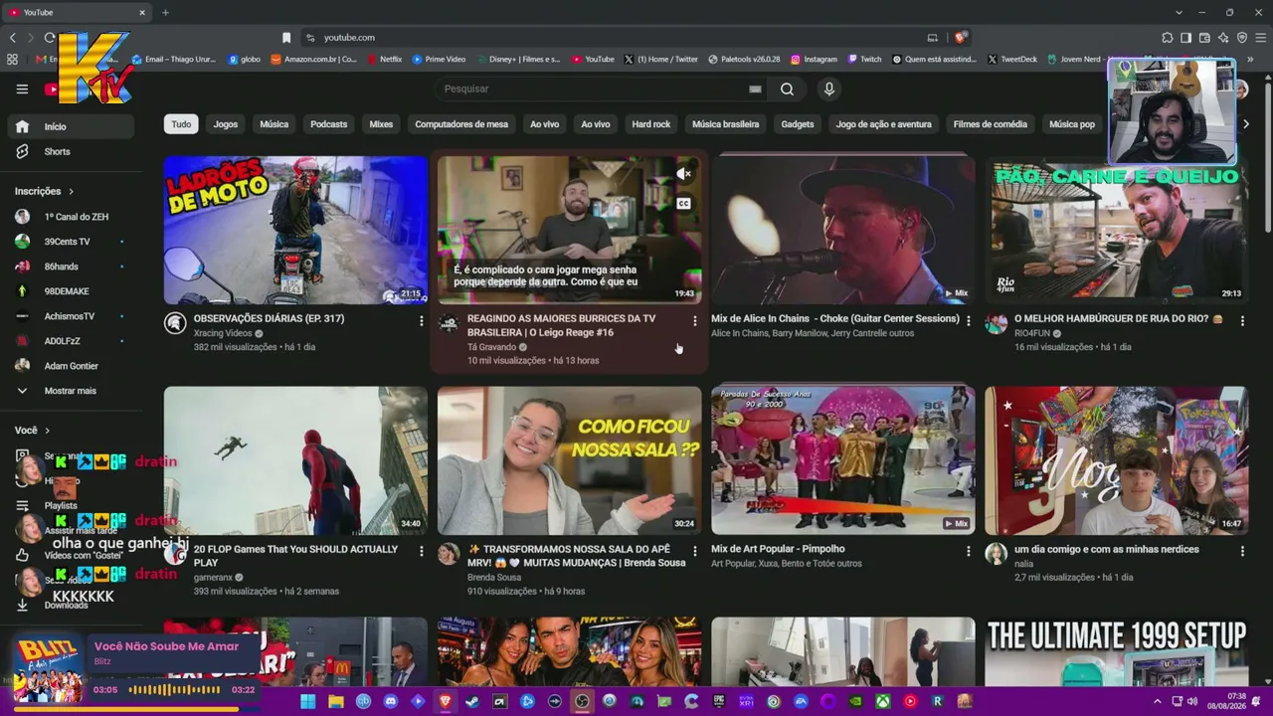Image resolution: width=1273 pixels, height=716 pixels.
Task: Select the Jogos filter chip
Action: 226,124
